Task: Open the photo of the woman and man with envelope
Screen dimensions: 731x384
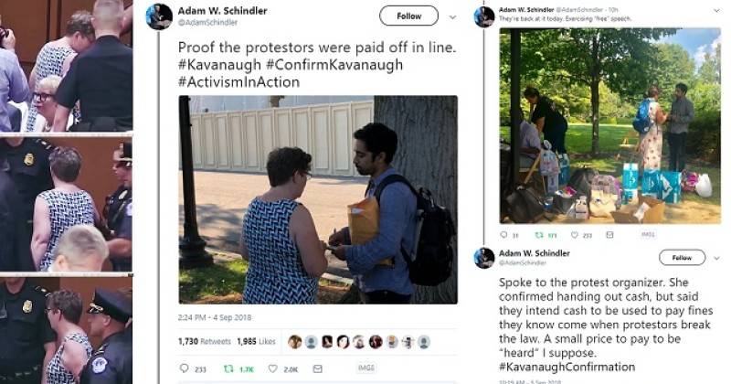Action: tap(317, 198)
